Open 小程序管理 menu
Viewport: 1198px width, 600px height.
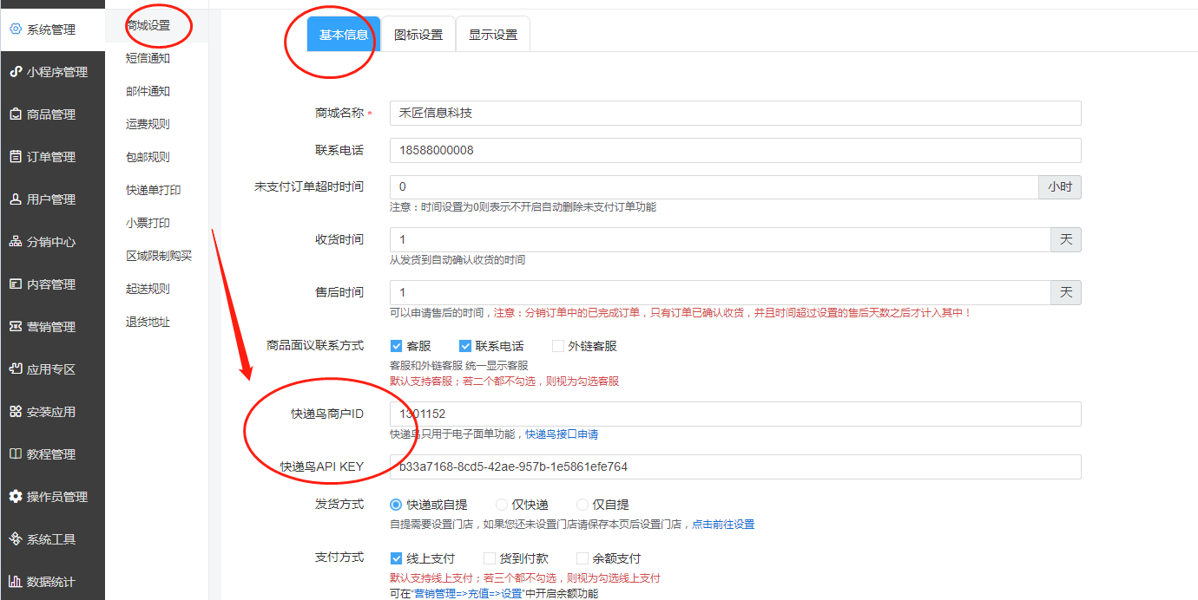click(x=52, y=72)
